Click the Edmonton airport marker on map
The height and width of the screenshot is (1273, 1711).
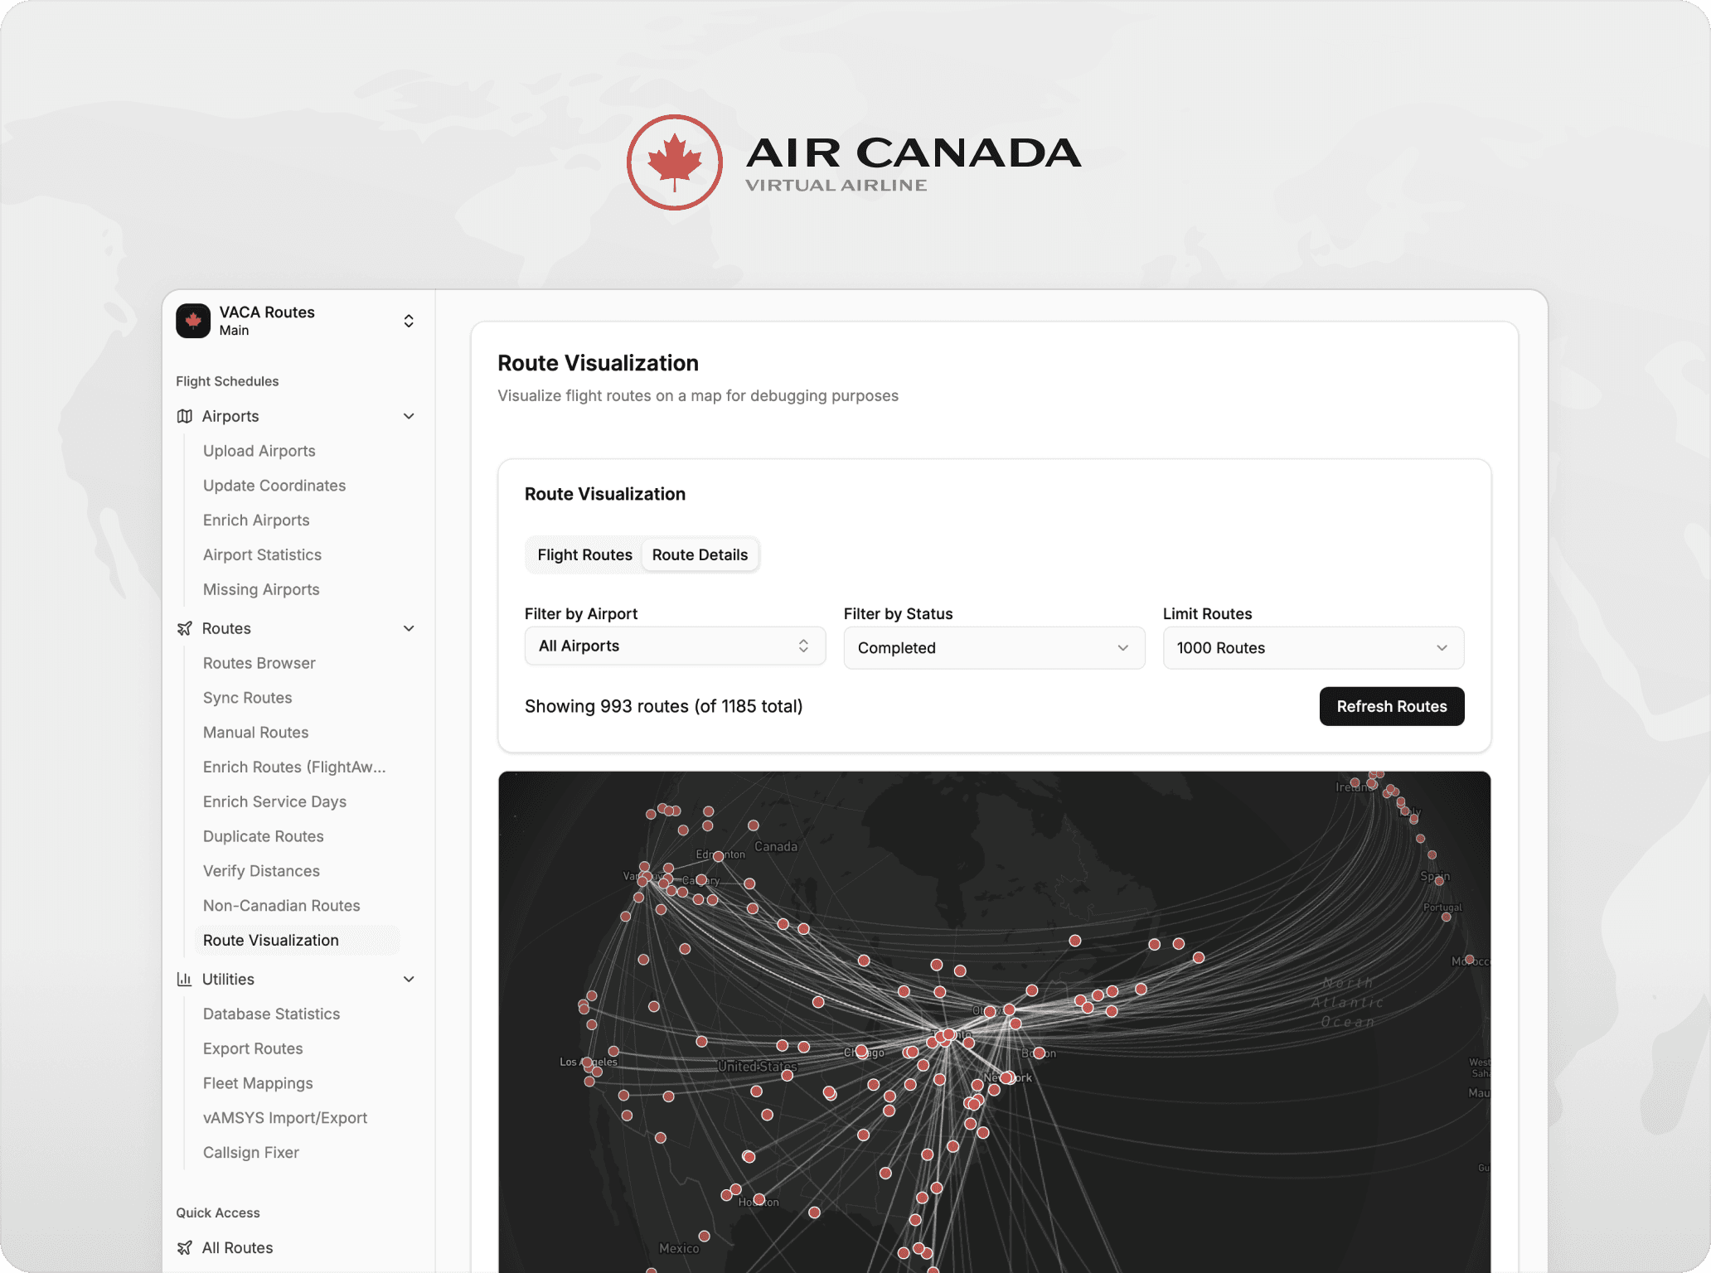click(x=719, y=856)
